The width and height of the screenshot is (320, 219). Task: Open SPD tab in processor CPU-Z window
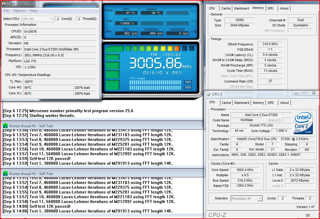[271, 103]
